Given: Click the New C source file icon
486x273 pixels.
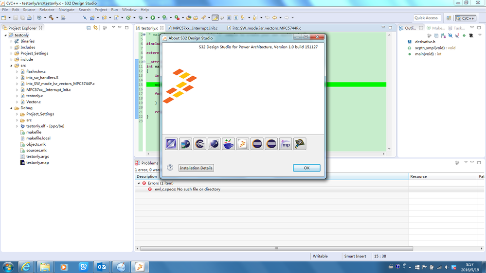Looking at the screenshot, I should click(x=117, y=17).
